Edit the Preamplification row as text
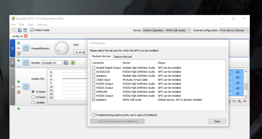The image size is (262, 139). (x=19, y=54)
